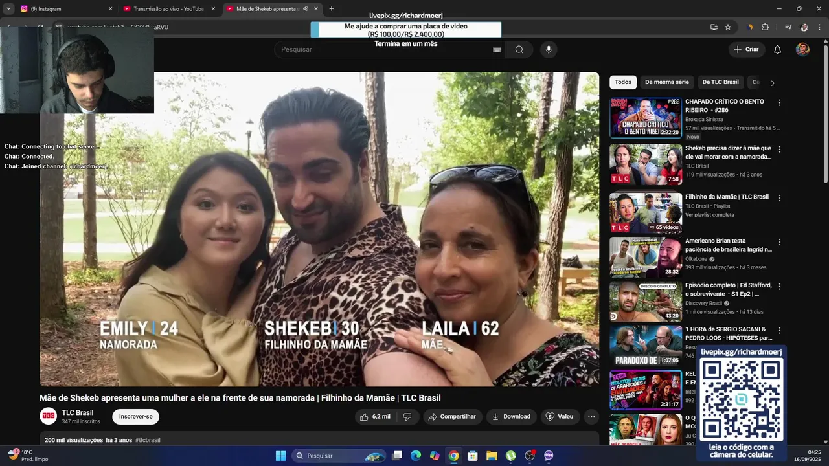The width and height of the screenshot is (829, 466).
Task: Click the install app icon in address bar
Action: click(x=714, y=27)
